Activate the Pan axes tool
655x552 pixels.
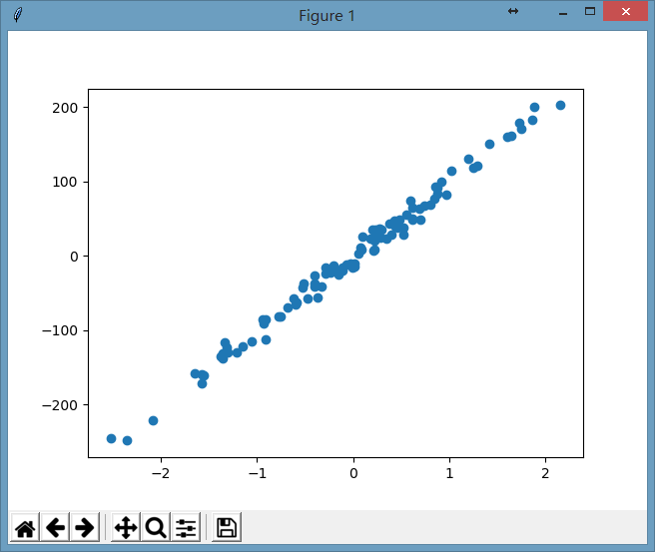click(126, 527)
